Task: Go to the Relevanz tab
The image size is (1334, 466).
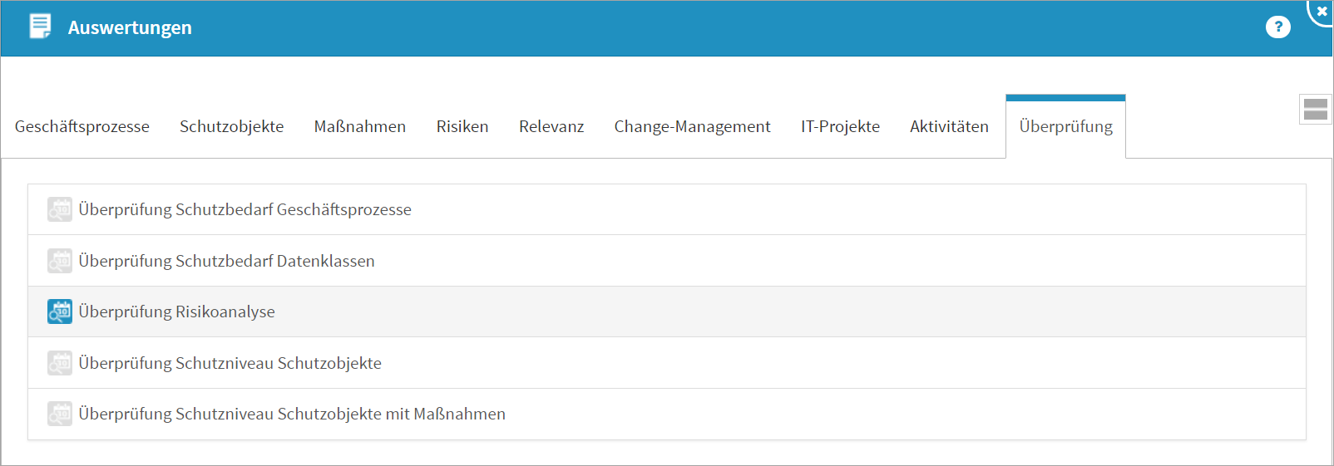Action: [x=551, y=126]
